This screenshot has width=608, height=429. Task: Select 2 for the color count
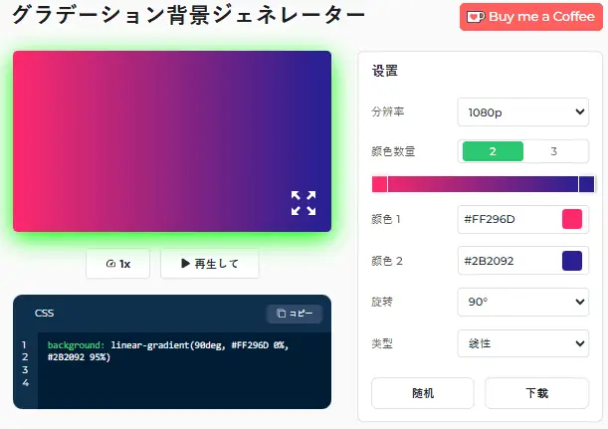(x=493, y=151)
